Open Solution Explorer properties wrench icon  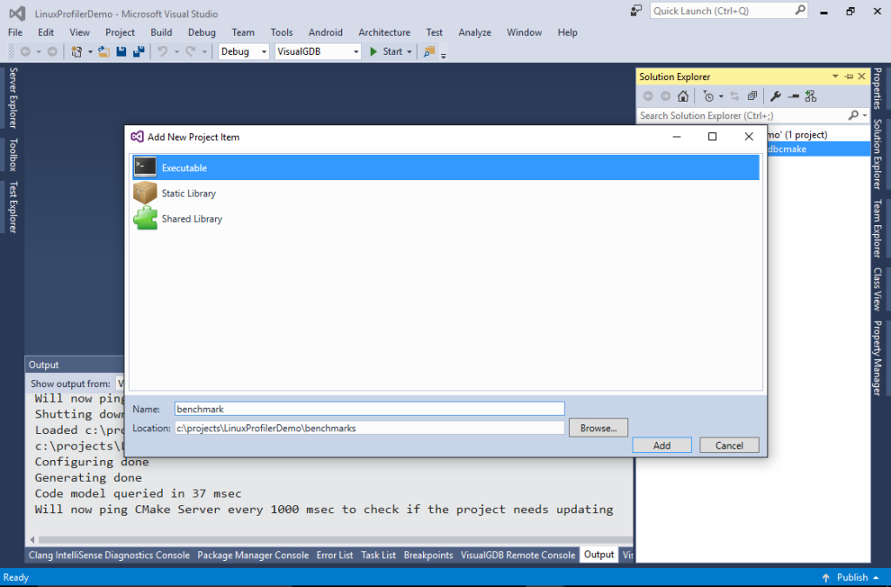pyautogui.click(x=775, y=96)
